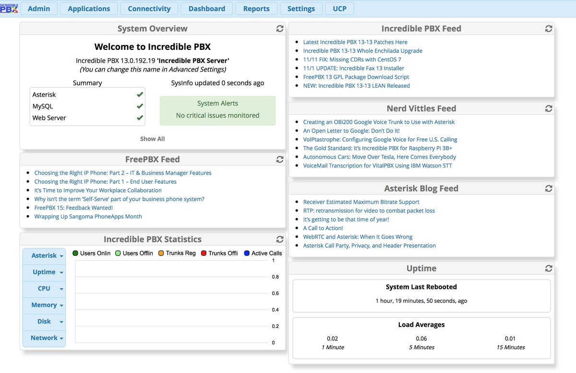
Task: Open Choosing the Right IP Phone Part 1
Action: pos(106,181)
